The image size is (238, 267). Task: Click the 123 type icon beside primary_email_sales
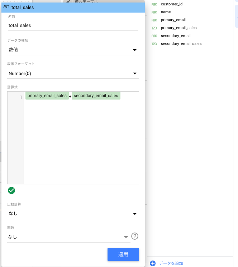(154, 28)
